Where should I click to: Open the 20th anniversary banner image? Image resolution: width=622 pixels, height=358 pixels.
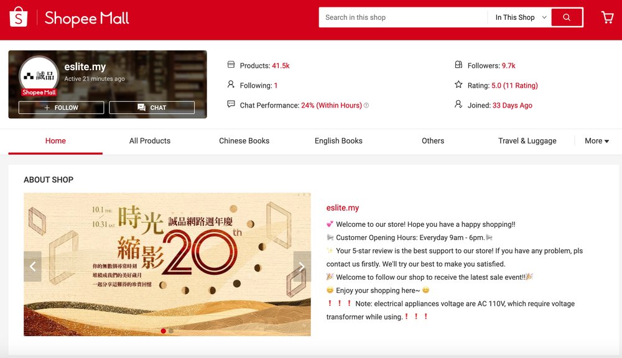[167, 264]
